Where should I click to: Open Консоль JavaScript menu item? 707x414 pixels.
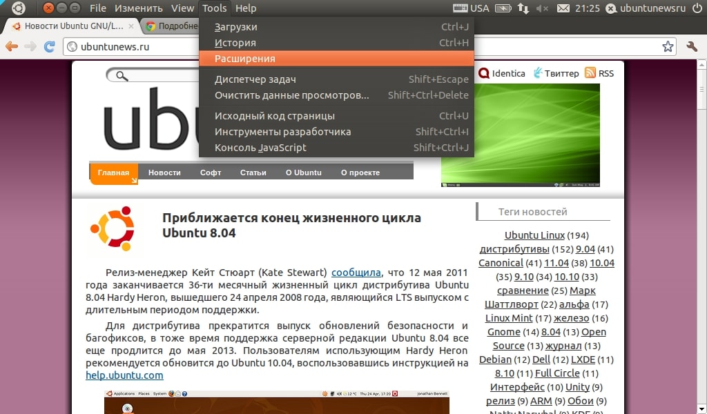pos(336,147)
